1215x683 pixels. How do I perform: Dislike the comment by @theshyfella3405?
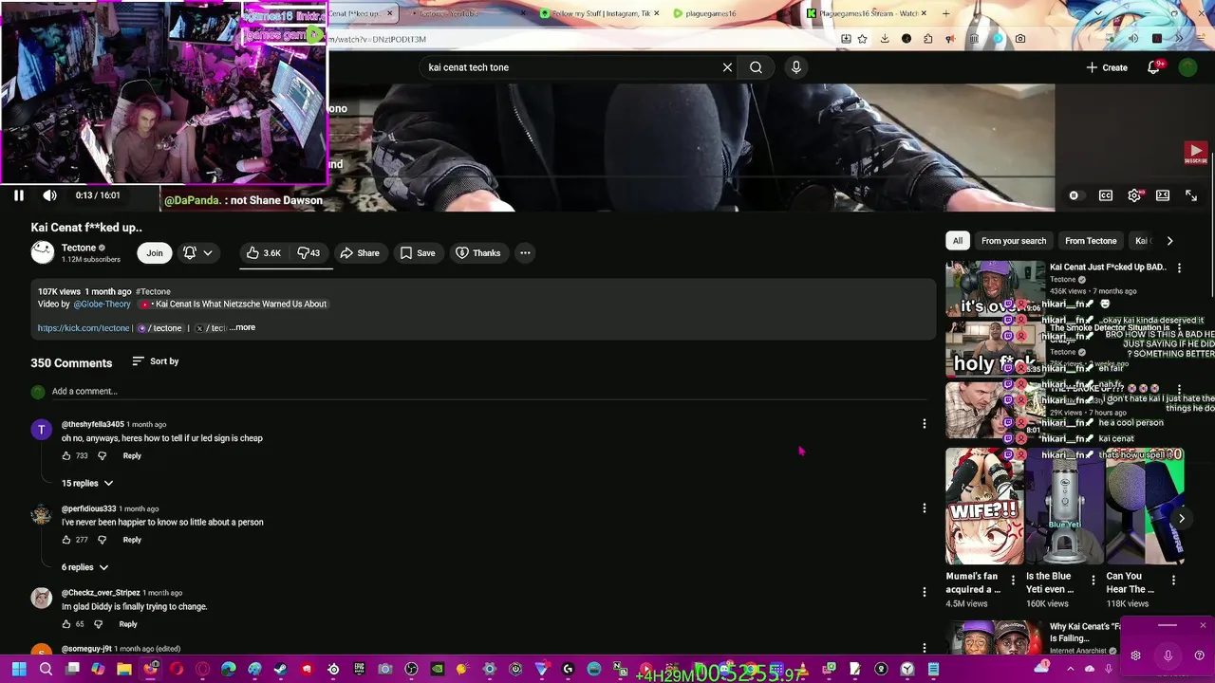point(103,456)
